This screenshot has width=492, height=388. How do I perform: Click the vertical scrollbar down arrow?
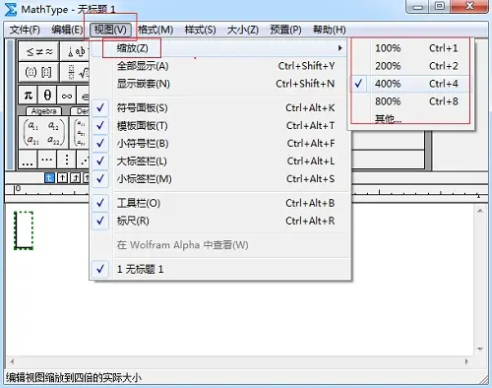480,349
